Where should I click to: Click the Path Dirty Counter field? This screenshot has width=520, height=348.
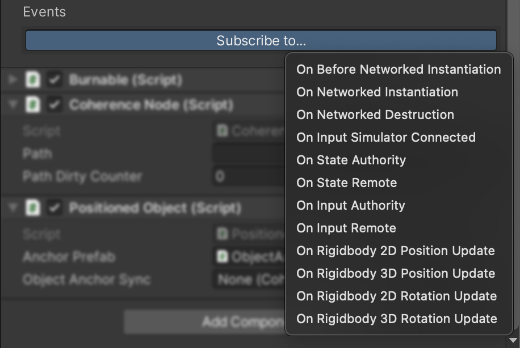click(249, 177)
